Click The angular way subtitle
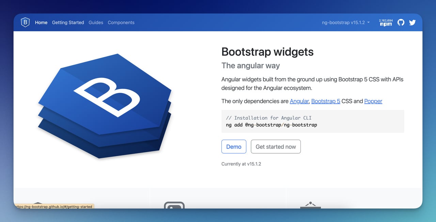Image resolution: width=436 pixels, height=222 pixels. click(x=251, y=66)
